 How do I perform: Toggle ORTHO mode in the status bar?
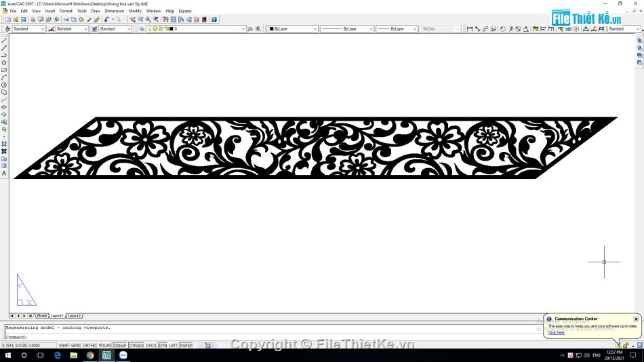click(x=89, y=346)
